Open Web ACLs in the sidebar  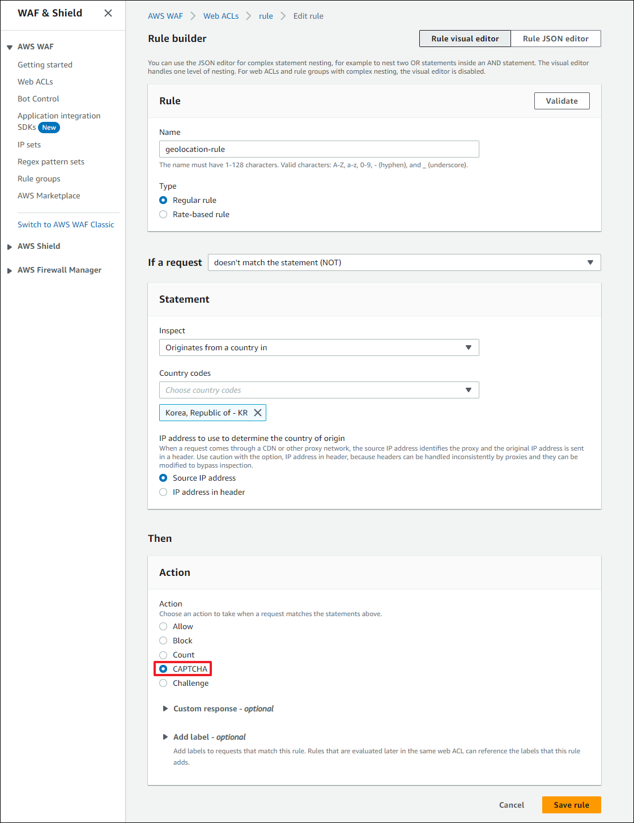(x=35, y=82)
